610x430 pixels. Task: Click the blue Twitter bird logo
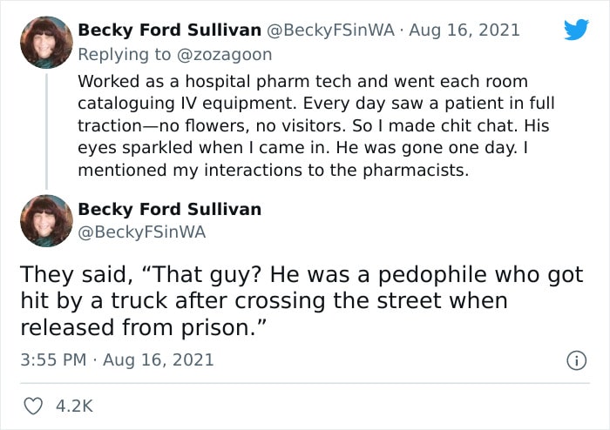pos(577,30)
